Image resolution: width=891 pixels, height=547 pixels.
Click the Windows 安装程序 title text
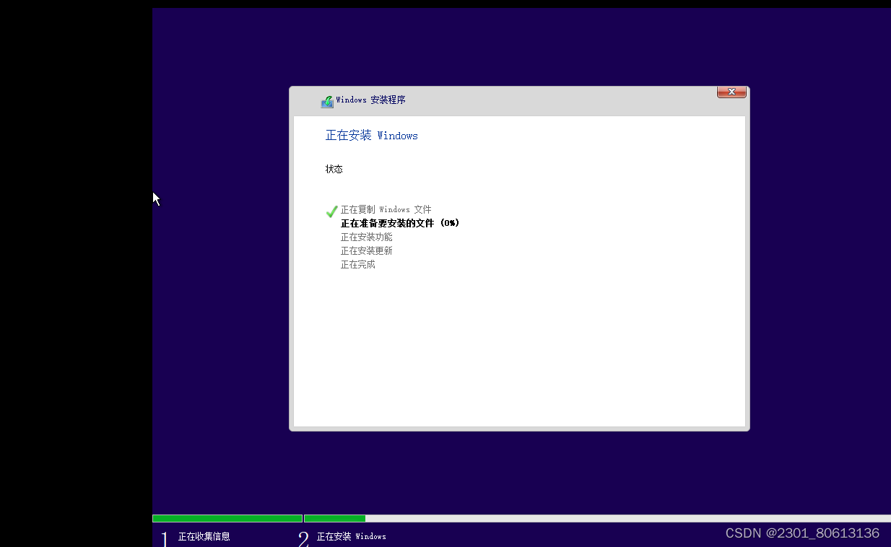tap(370, 100)
